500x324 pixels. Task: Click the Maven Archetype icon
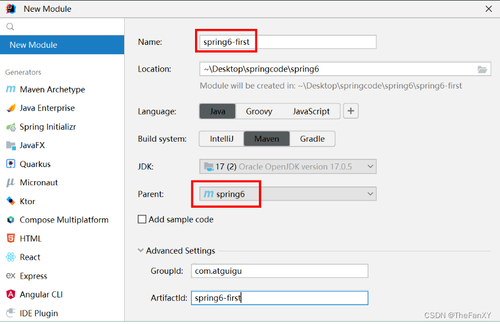[x=11, y=90]
